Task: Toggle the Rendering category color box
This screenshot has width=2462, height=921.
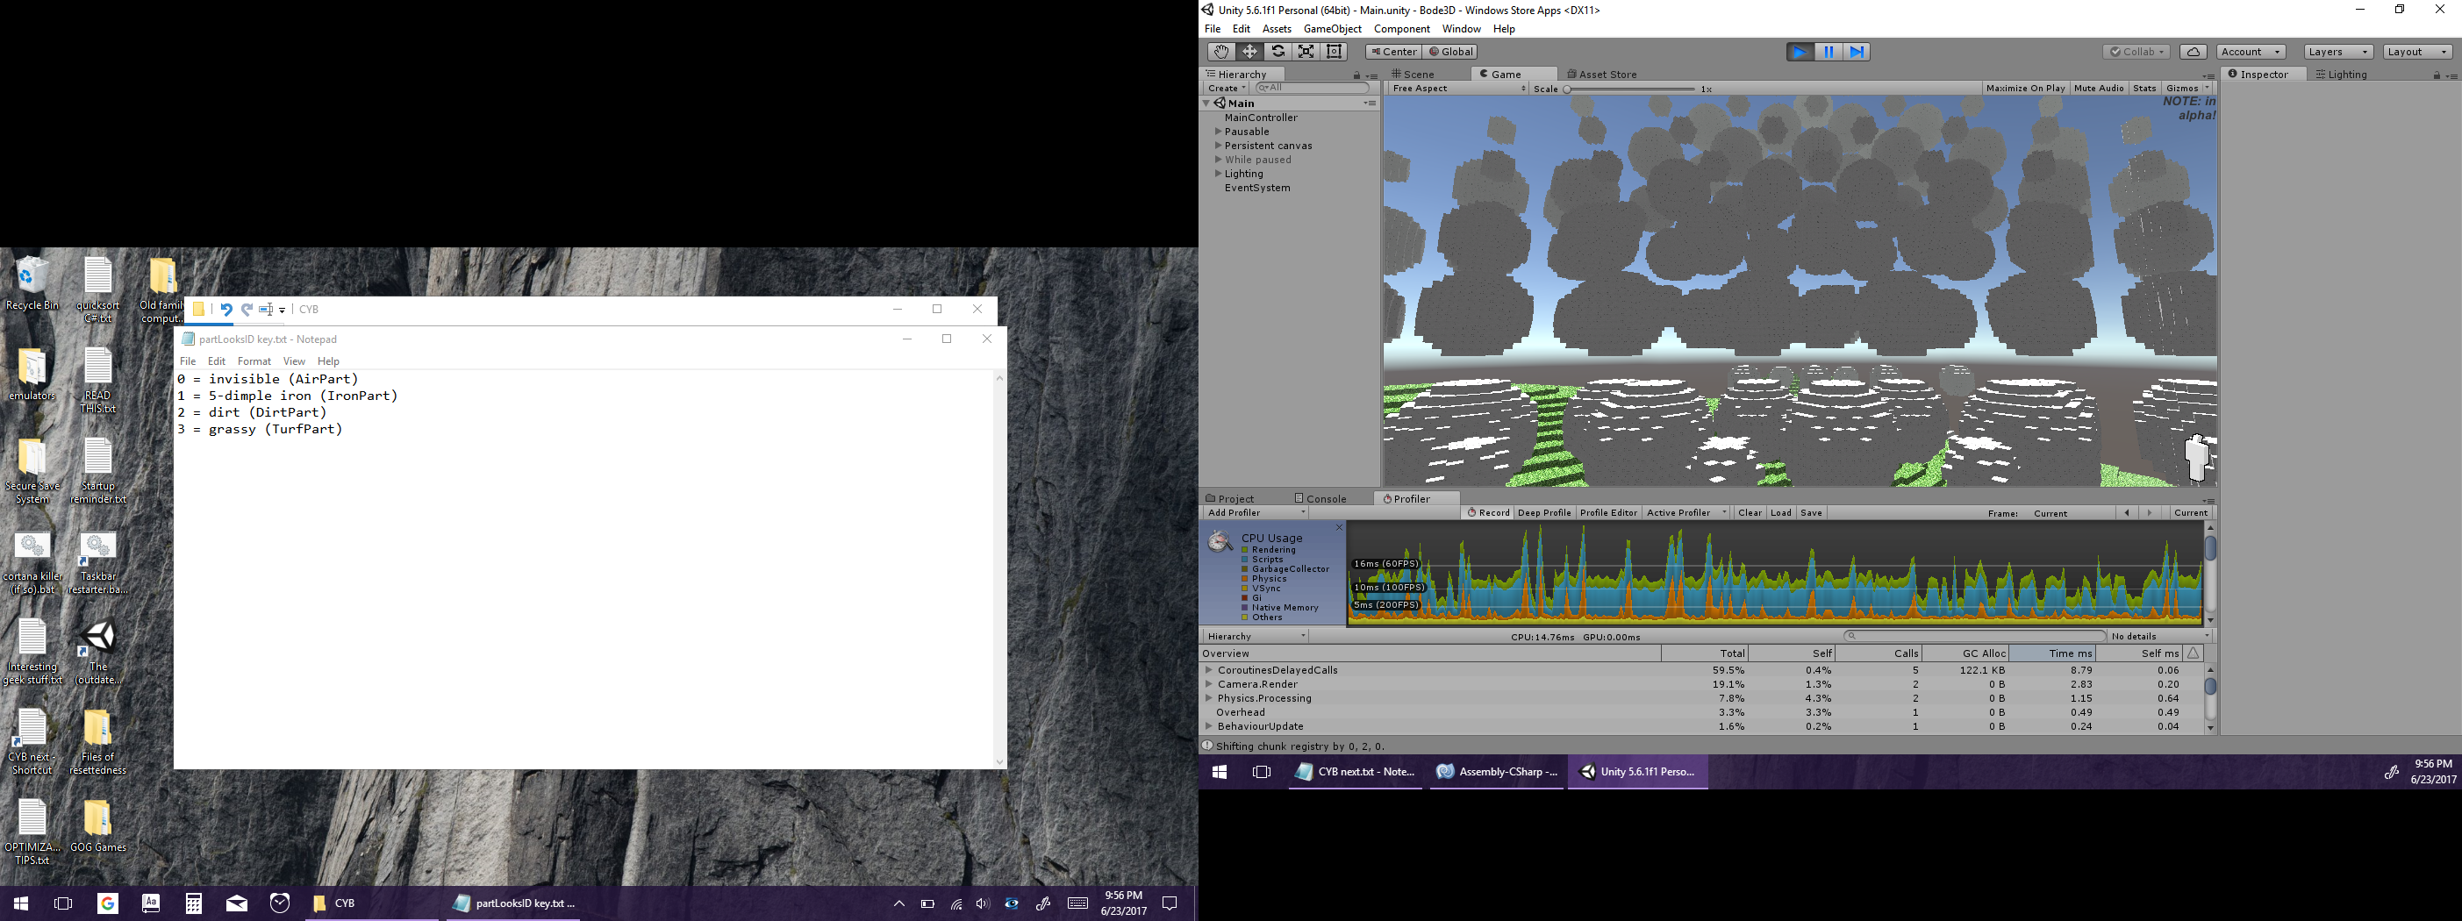Action: pos(1245,550)
